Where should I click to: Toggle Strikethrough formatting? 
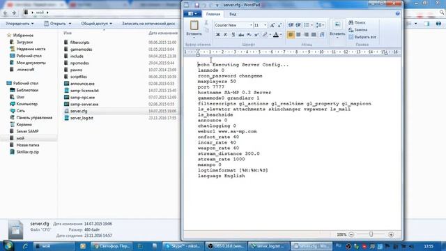241,35
